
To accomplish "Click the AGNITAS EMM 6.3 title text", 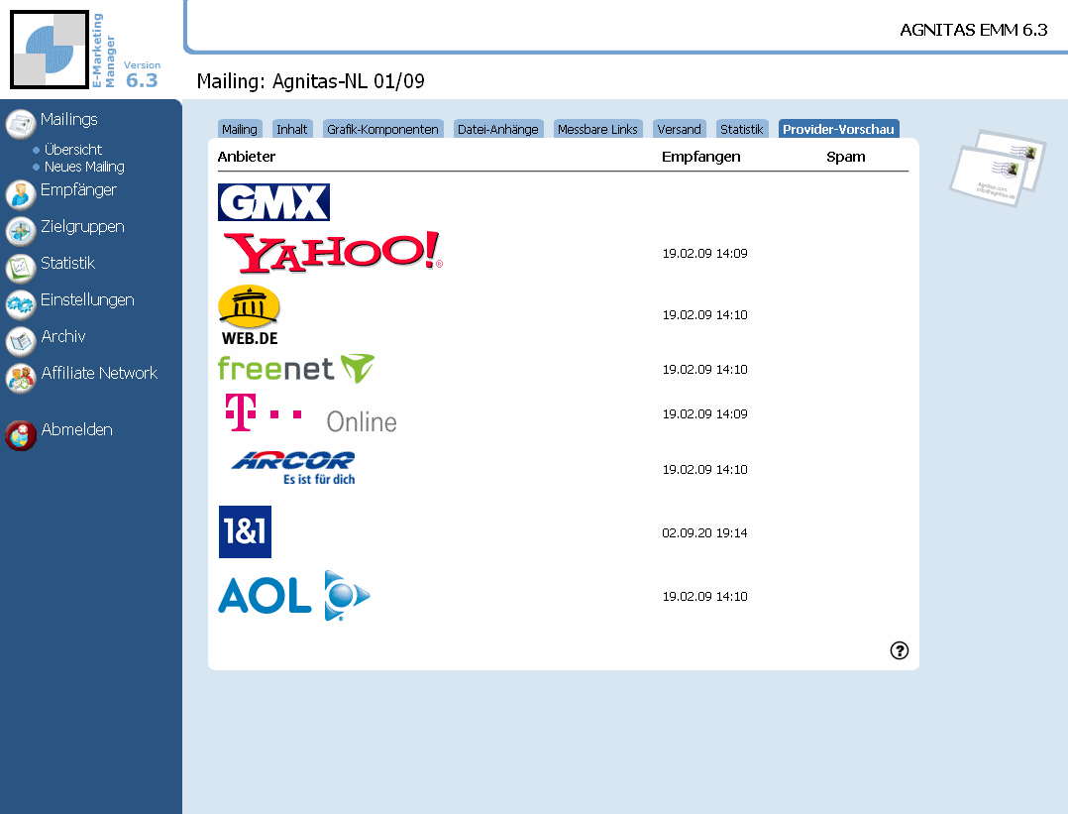I will (x=973, y=30).
